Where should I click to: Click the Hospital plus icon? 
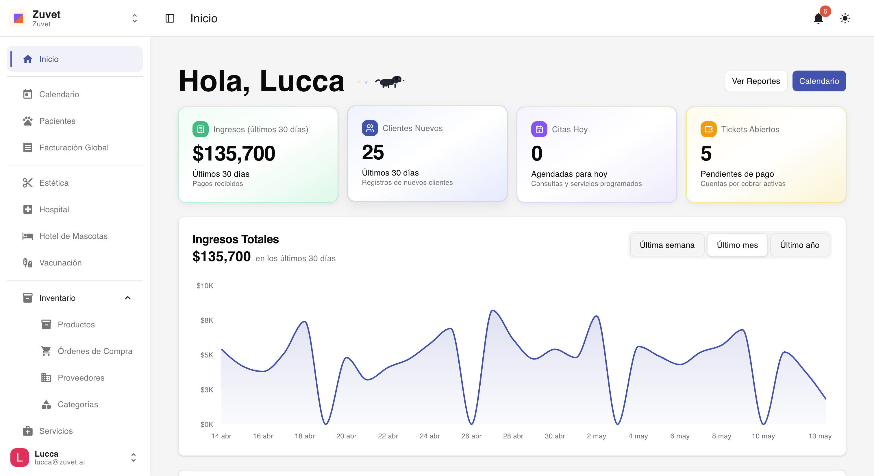point(27,209)
